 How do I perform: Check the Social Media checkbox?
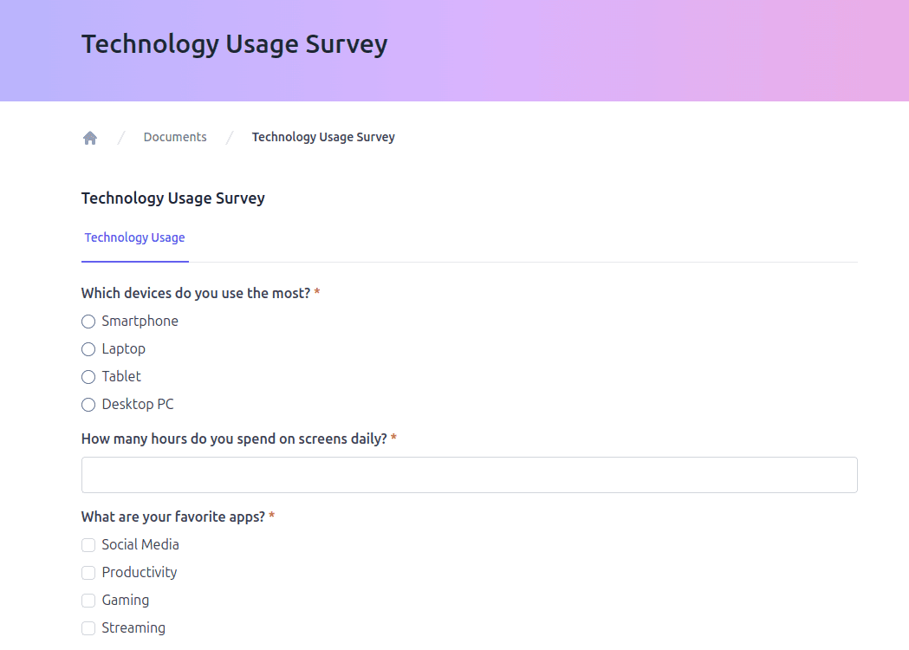tap(88, 545)
